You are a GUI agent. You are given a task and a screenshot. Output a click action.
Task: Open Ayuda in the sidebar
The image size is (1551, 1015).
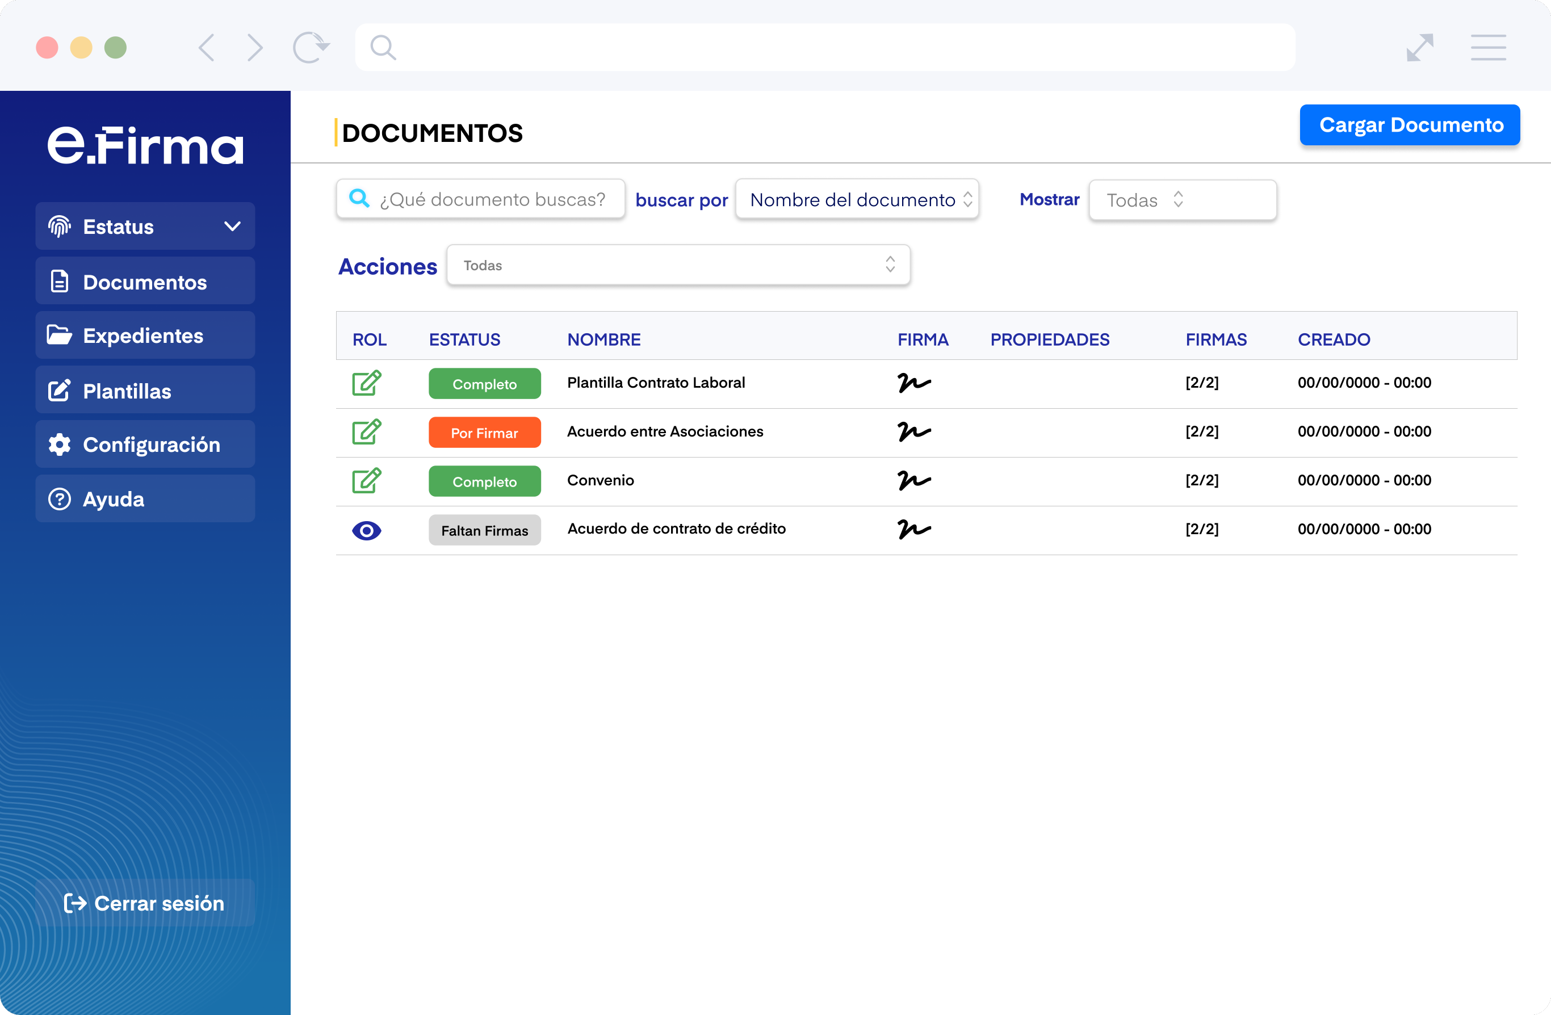[x=145, y=498]
